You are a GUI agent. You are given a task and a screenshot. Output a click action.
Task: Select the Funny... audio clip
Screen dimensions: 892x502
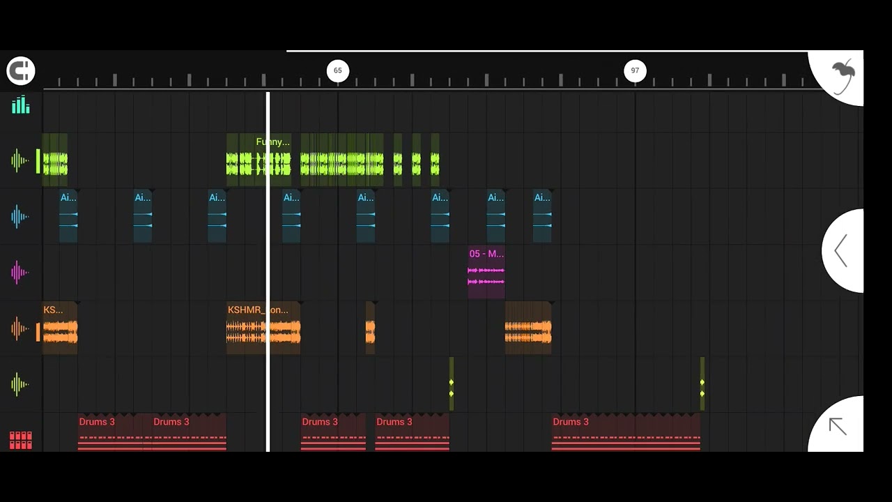pos(259,160)
